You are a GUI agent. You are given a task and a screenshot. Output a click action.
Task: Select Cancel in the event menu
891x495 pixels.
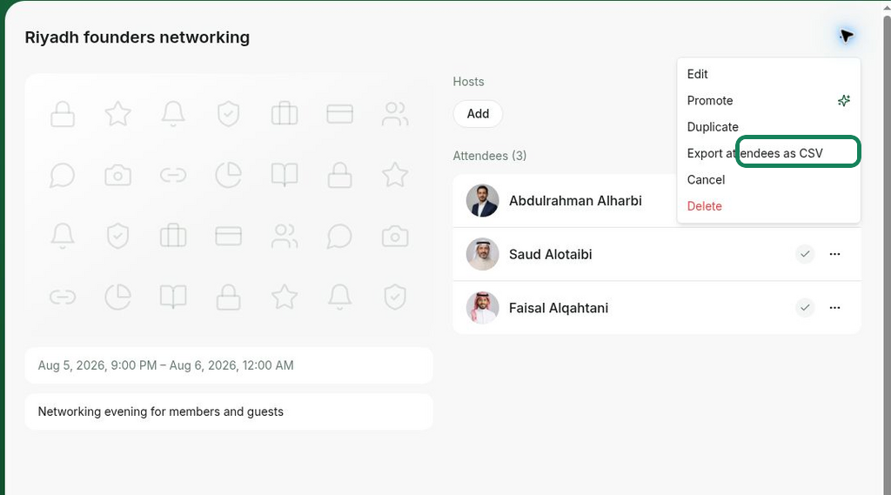(x=768, y=179)
